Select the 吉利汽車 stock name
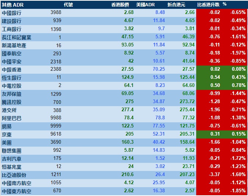Screen dimensions: 248x196 pos(11,159)
